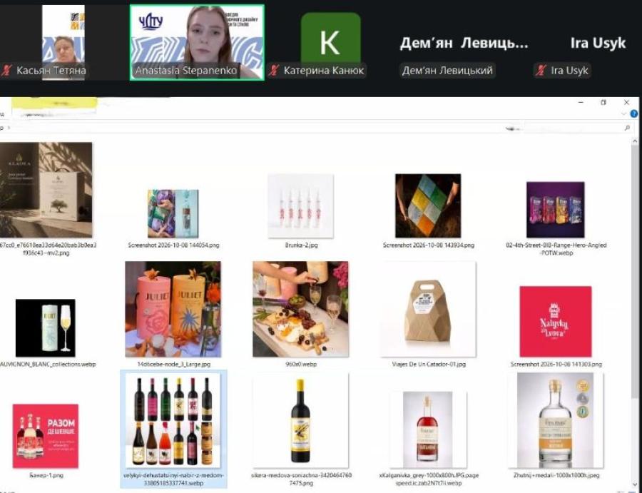Restore the Explorer window size
Viewport: 642px width, 493px height.
[x=603, y=102]
